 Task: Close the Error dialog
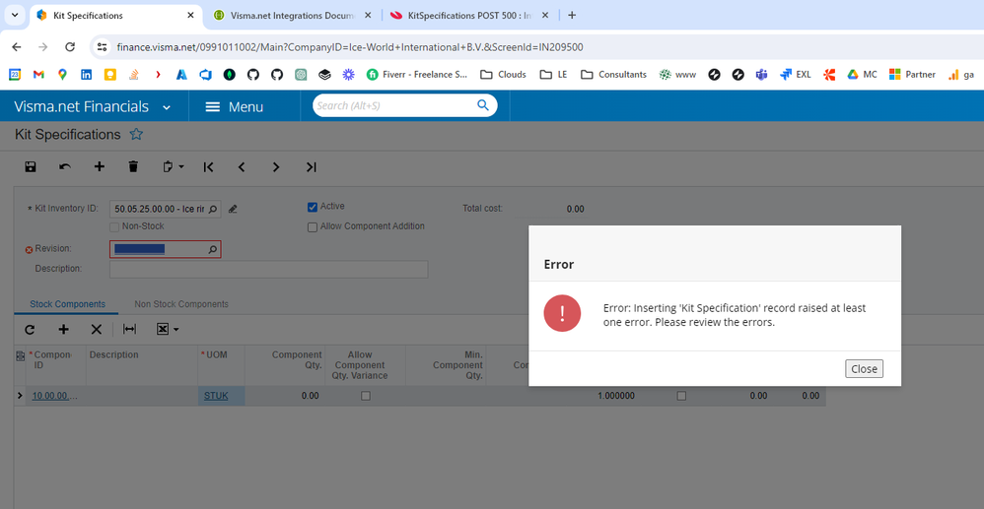864,368
